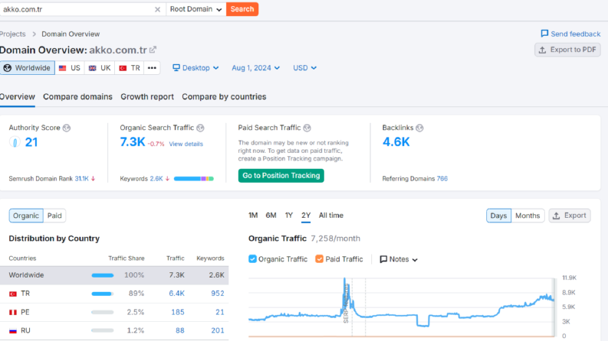Click the TR traffic share bar
Viewport: 608px width, 341px height.
(x=103, y=294)
